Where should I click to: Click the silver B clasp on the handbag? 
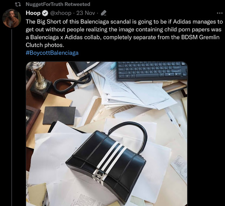pos(98,175)
